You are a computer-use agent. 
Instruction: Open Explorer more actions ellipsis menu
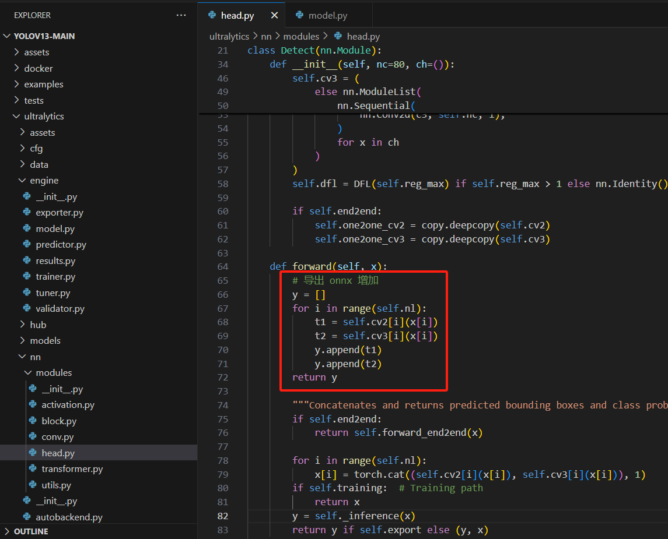pyautogui.click(x=181, y=15)
